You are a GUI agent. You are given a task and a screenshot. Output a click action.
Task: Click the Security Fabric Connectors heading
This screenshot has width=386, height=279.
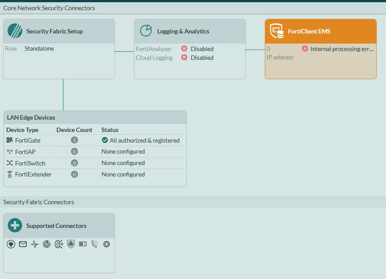(x=39, y=202)
